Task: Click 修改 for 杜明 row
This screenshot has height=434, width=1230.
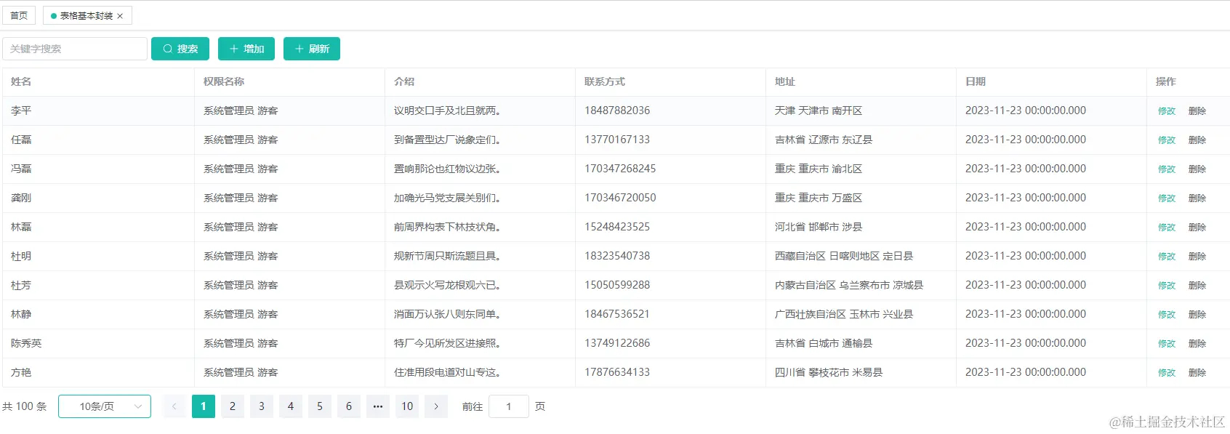Action: click(x=1167, y=257)
